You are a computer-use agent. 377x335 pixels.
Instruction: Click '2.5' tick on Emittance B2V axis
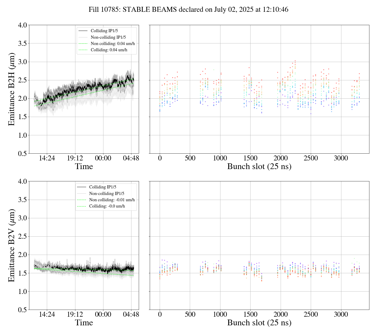click(x=22, y=237)
